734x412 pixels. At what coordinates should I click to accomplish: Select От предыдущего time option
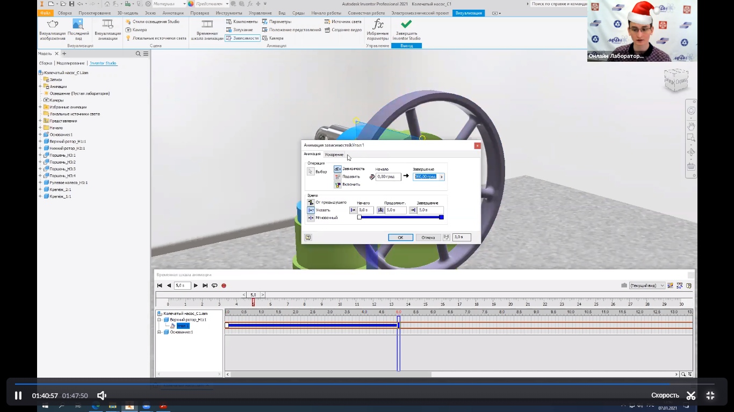tap(311, 202)
